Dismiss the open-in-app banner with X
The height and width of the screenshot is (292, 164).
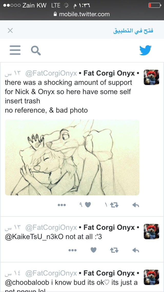pyautogui.click(x=10, y=30)
